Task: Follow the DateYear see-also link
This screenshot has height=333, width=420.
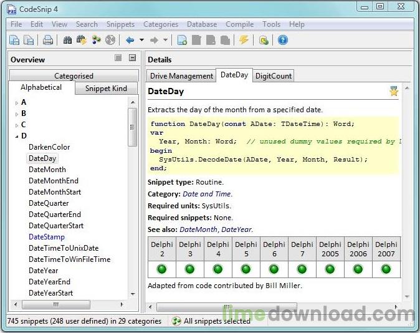Action: coord(237,229)
